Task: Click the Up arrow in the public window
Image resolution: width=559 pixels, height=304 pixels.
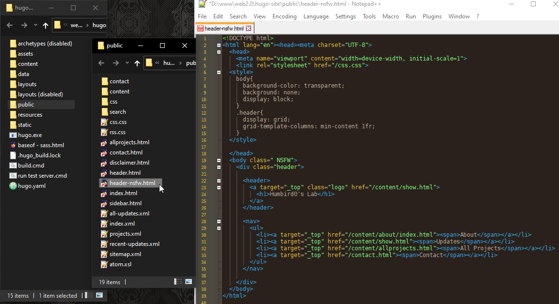Action: click(137, 63)
